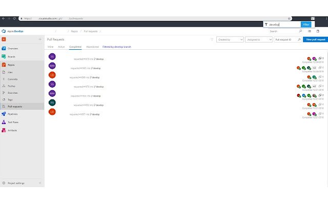Click the comments icon on pull request #1675 row
This screenshot has height=205, width=328.
click(320, 58)
